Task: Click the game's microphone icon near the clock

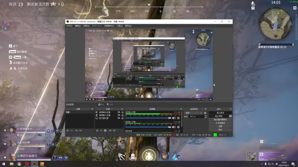Action: point(253,3)
